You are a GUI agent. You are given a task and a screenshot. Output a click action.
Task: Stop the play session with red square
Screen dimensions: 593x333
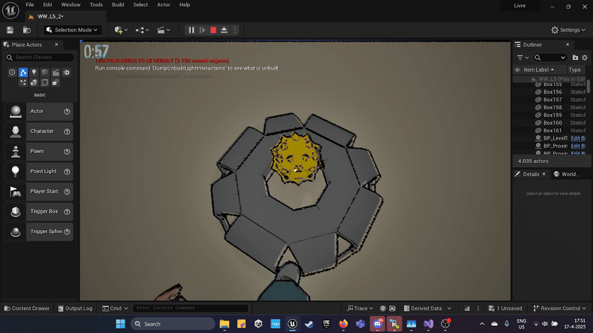213,30
